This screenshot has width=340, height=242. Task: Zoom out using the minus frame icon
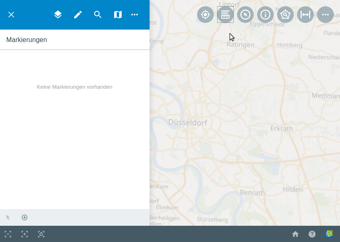coord(8,234)
